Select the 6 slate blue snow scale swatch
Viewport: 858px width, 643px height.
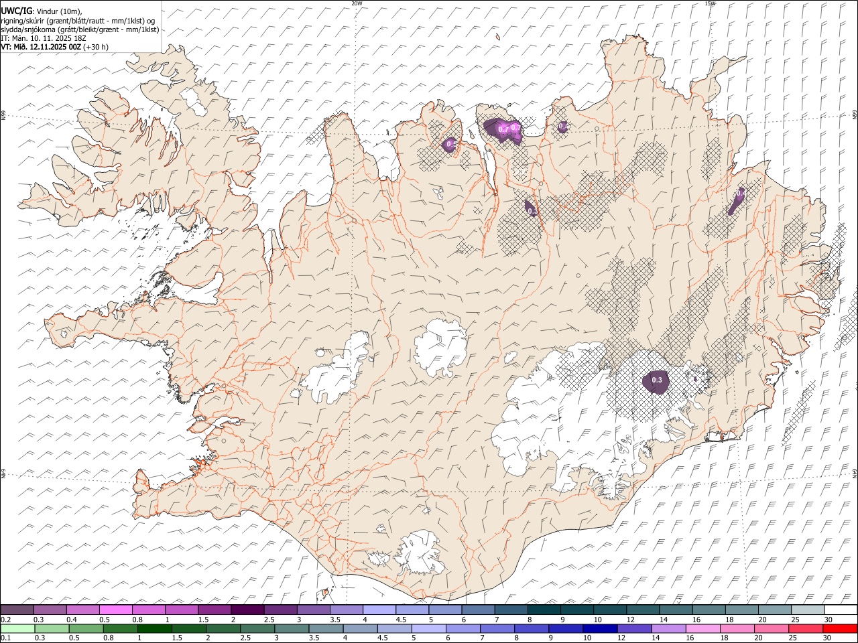pyautogui.click(x=478, y=610)
